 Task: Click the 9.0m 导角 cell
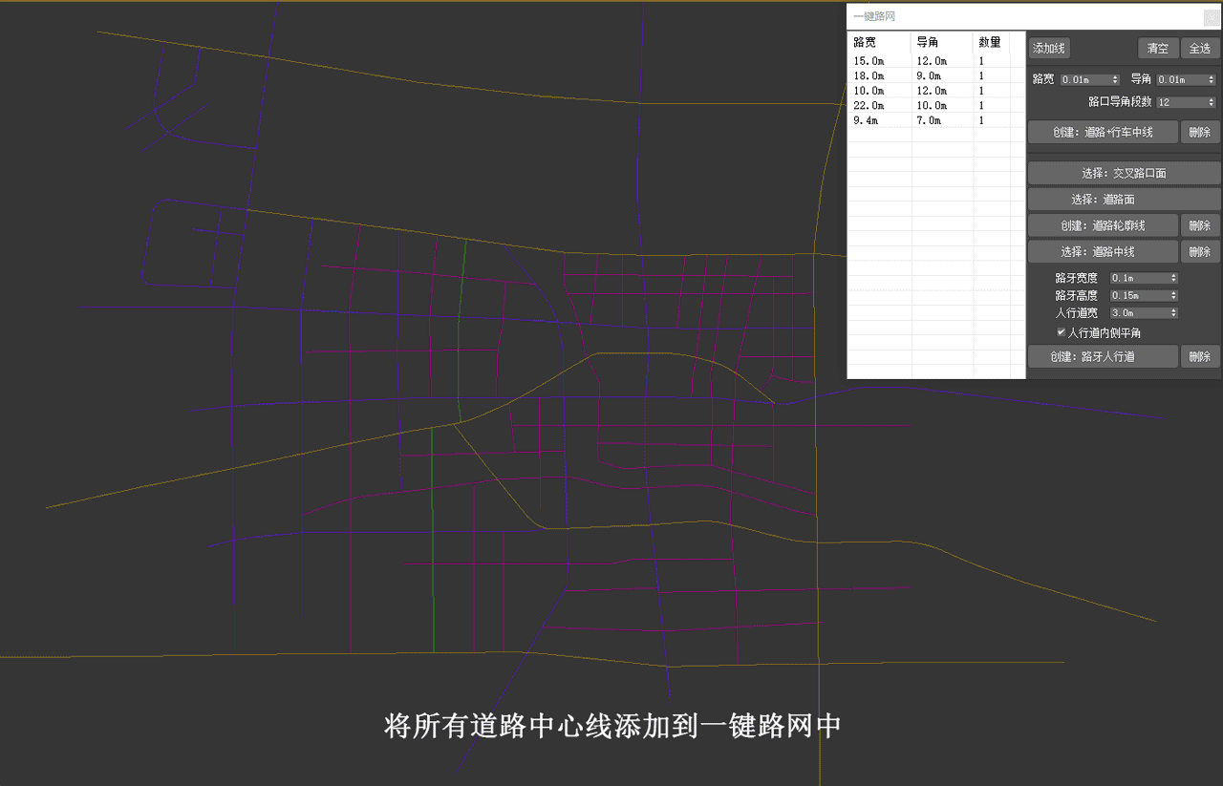[x=942, y=75]
